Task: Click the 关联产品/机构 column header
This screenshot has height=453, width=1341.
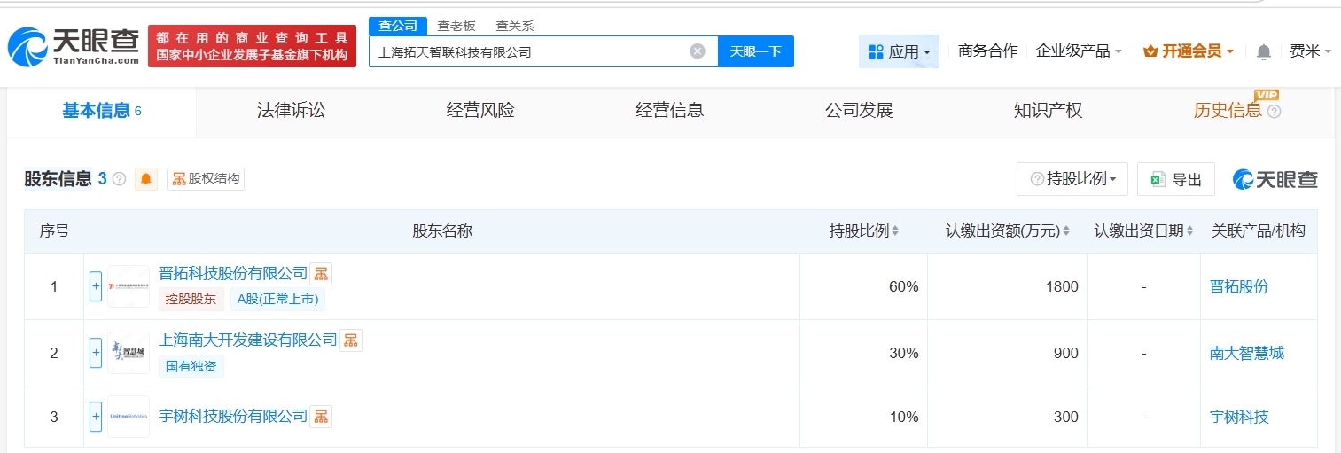Action: pyautogui.click(x=1259, y=231)
